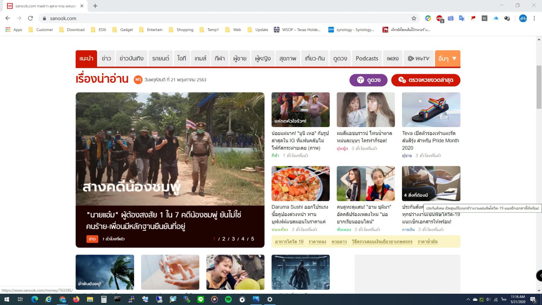Open the Adblock Plus extension icon

[439, 18]
